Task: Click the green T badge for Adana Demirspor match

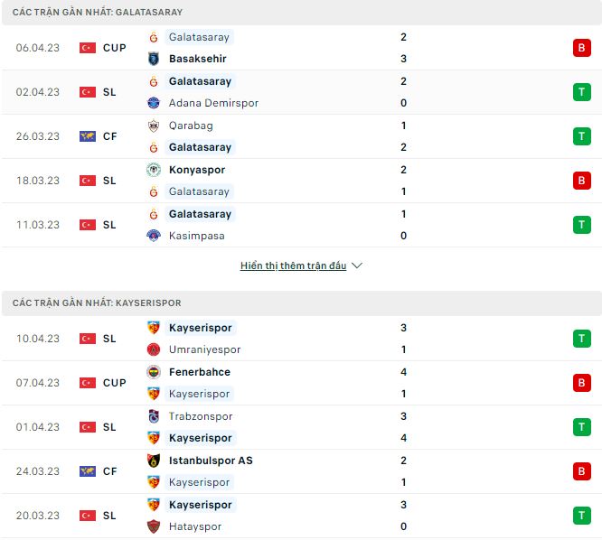Action: 581,92
